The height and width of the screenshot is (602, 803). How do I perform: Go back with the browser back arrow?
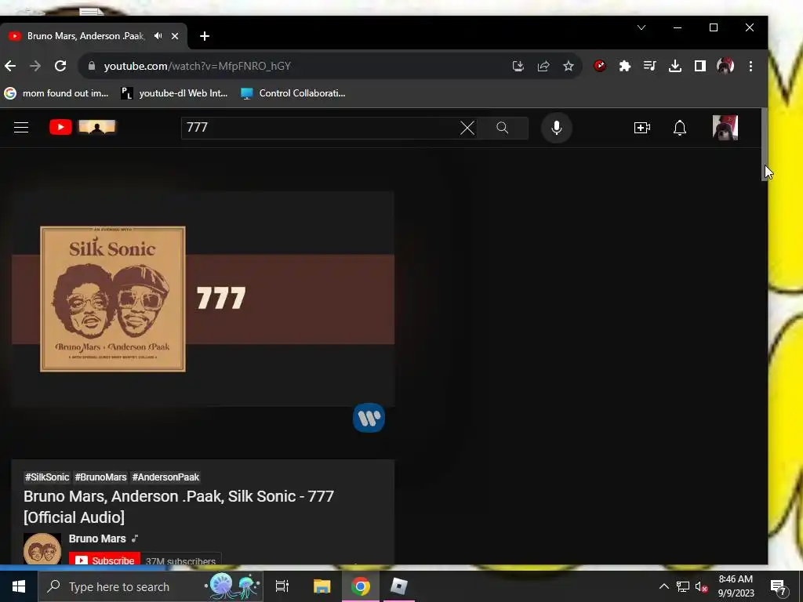[10, 66]
